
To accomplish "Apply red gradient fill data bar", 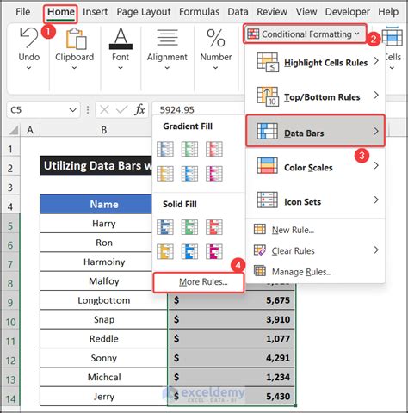I will (214, 149).
